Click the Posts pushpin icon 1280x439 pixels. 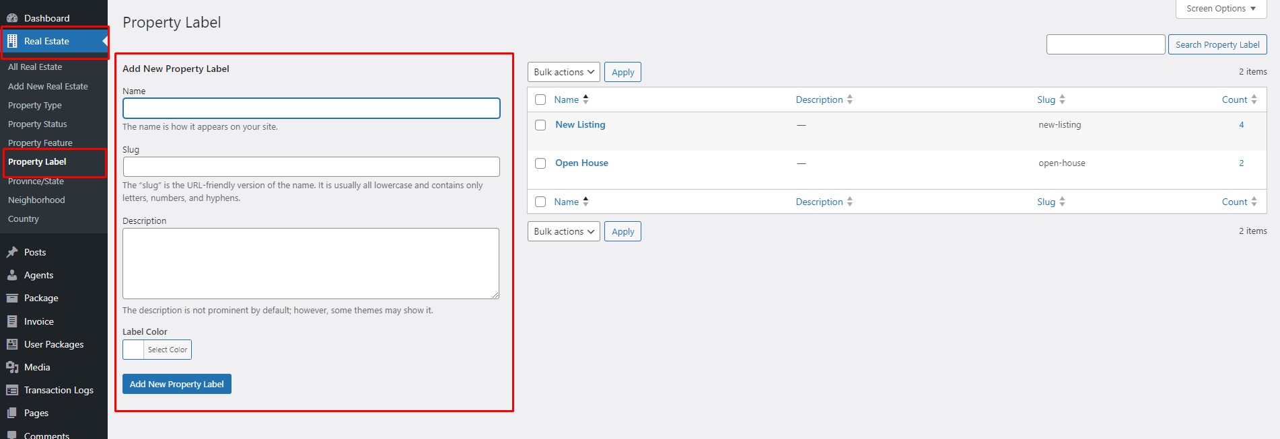tap(12, 252)
